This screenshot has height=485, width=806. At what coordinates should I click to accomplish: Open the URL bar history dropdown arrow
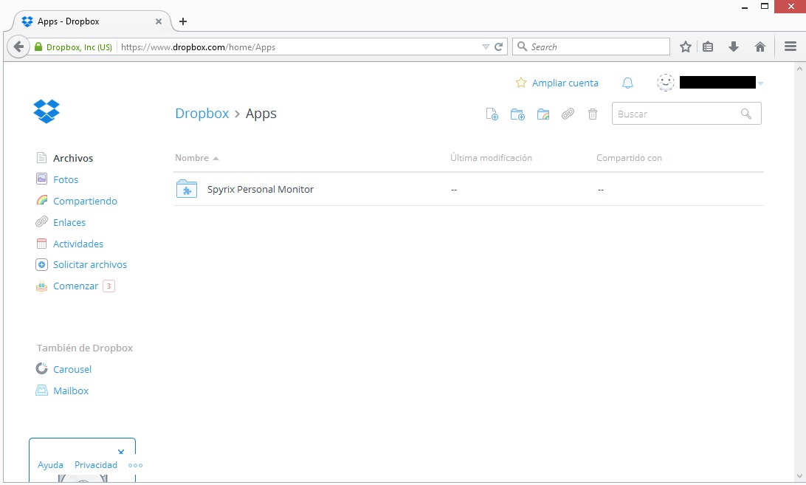(x=486, y=47)
